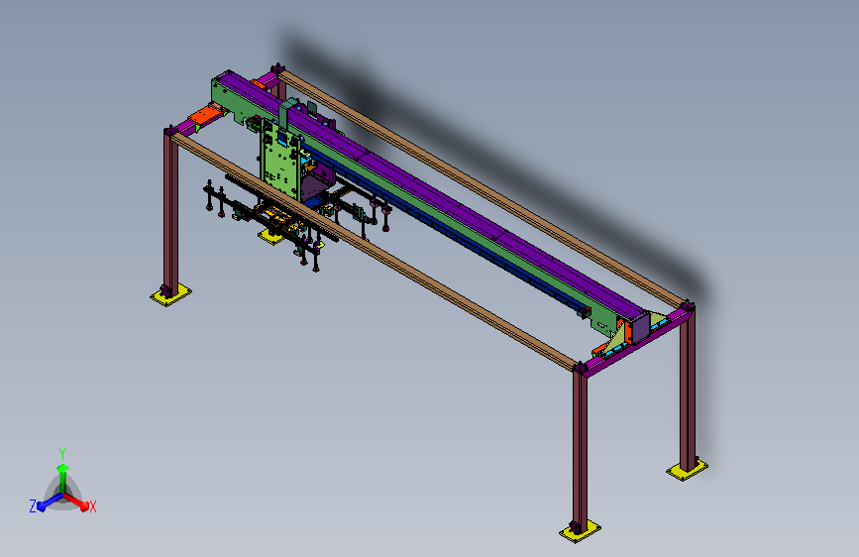The image size is (859, 557).
Task: Select the small yellow pad beneath the gripper assembly
Action: tap(269, 236)
